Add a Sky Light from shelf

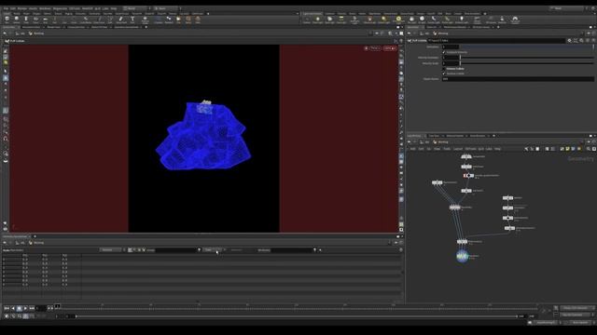411,20
